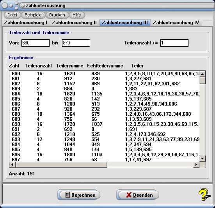Select the row for number 682
Image resolution: width=215 pixels, height=208 pixels.
105,84
